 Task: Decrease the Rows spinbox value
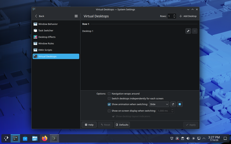[x=174, y=17]
